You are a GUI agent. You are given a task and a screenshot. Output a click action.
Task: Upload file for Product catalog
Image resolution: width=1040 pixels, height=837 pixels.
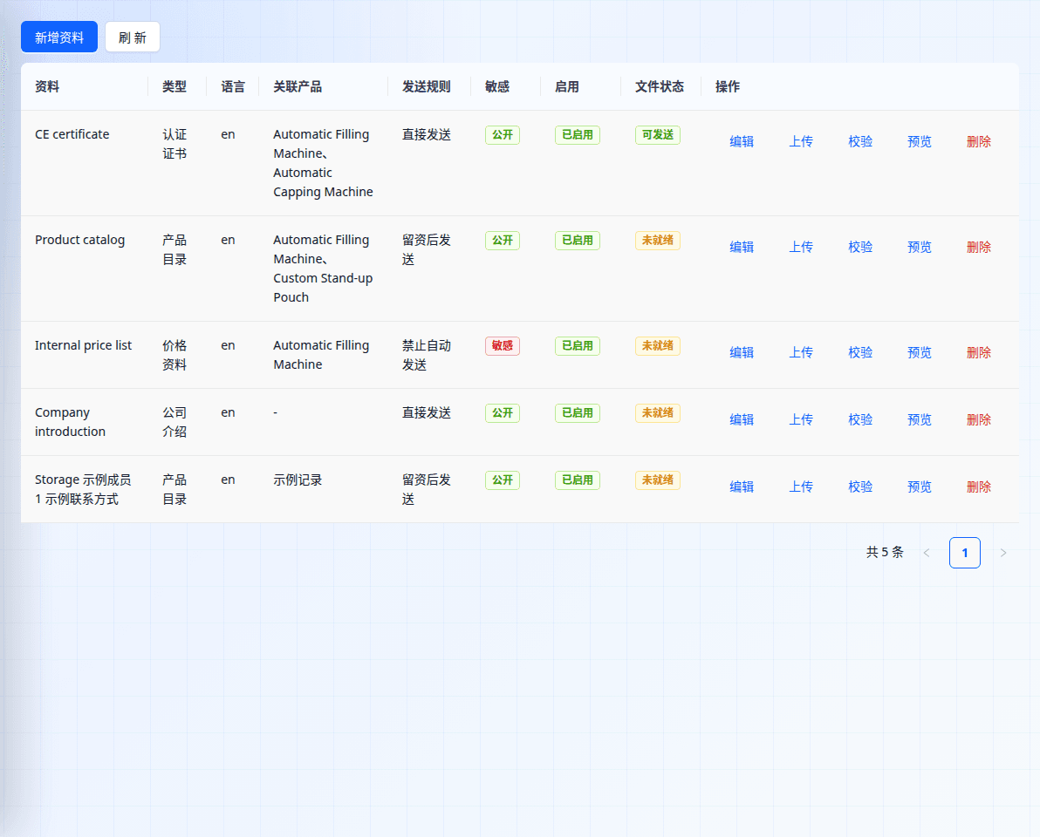pyautogui.click(x=801, y=247)
